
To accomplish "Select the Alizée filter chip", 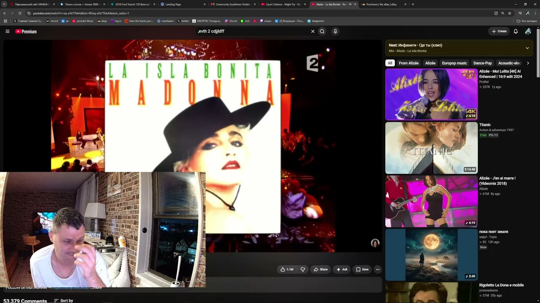I will pos(430,63).
